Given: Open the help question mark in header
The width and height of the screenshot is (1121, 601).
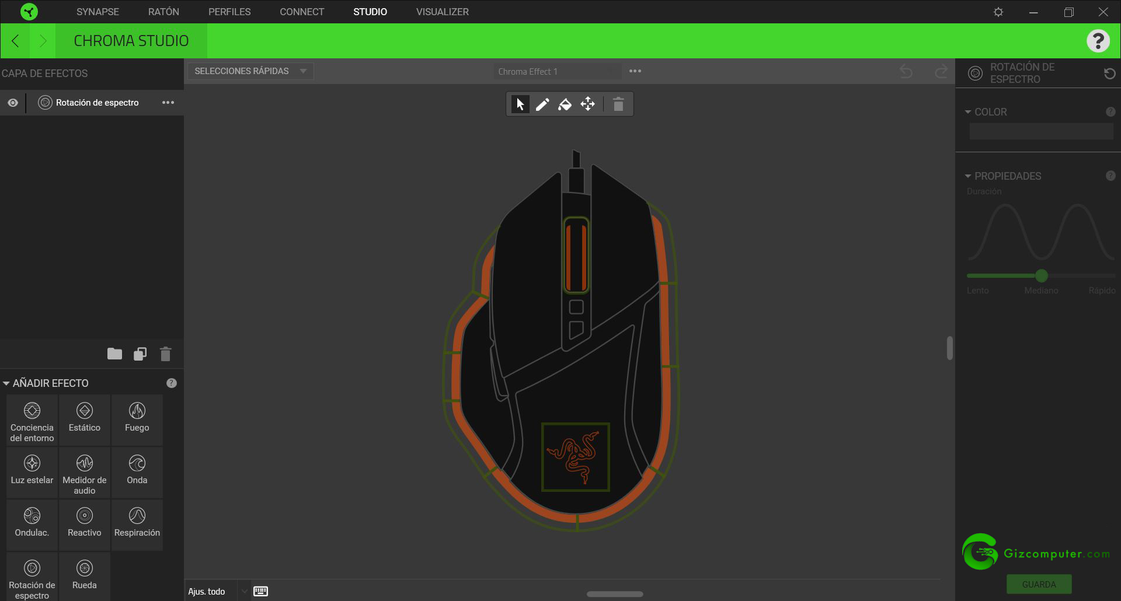Looking at the screenshot, I should click(1098, 41).
